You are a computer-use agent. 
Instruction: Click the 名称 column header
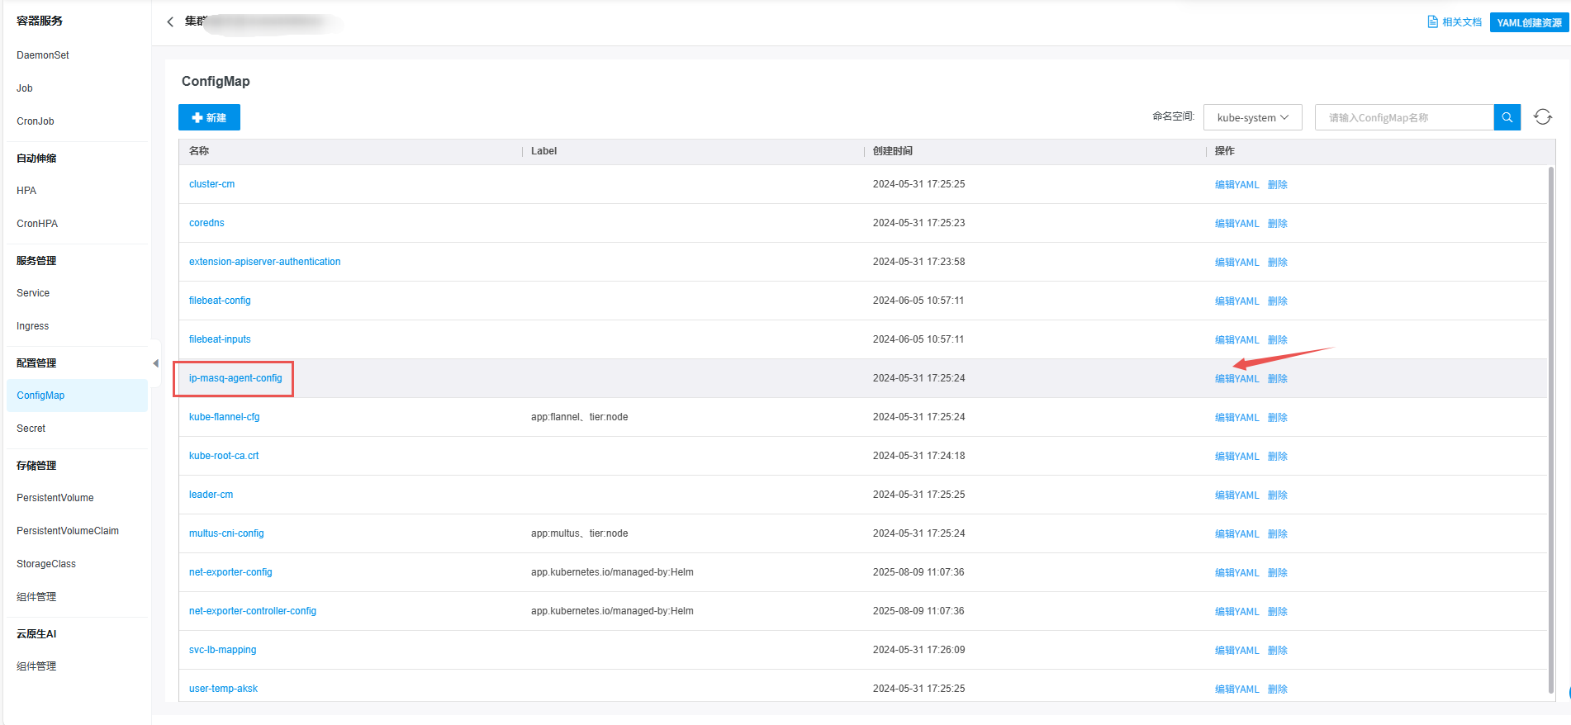tap(199, 151)
